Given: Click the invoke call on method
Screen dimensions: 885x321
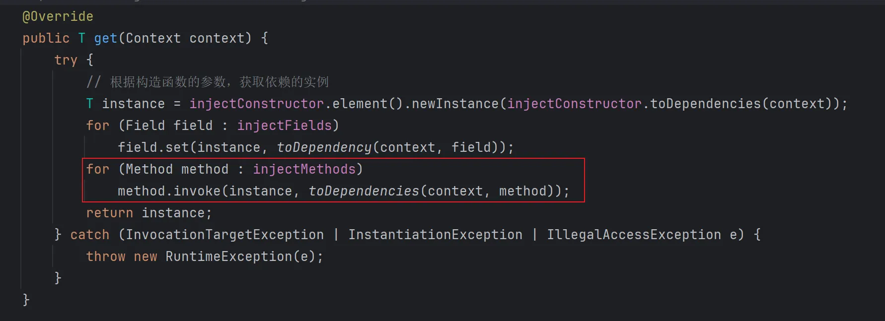Looking at the screenshot, I should pyautogui.click(x=197, y=191).
